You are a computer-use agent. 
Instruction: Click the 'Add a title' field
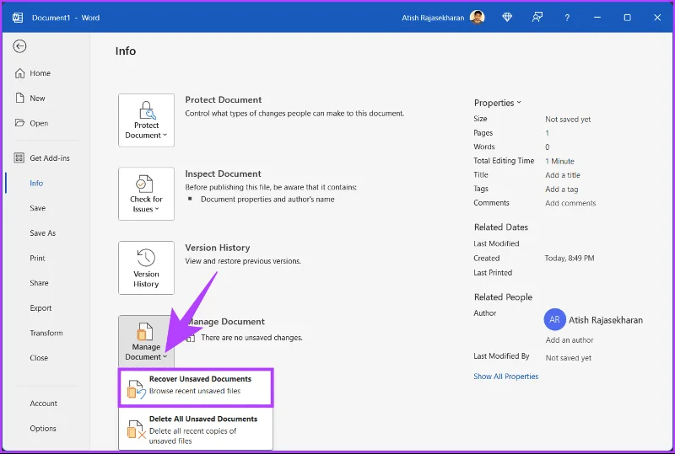click(x=563, y=175)
